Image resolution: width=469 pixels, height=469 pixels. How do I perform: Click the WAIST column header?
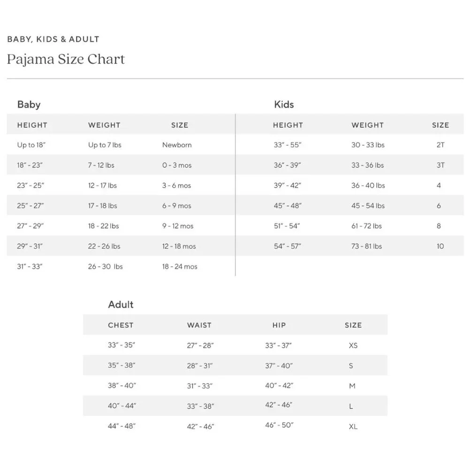pos(199,325)
